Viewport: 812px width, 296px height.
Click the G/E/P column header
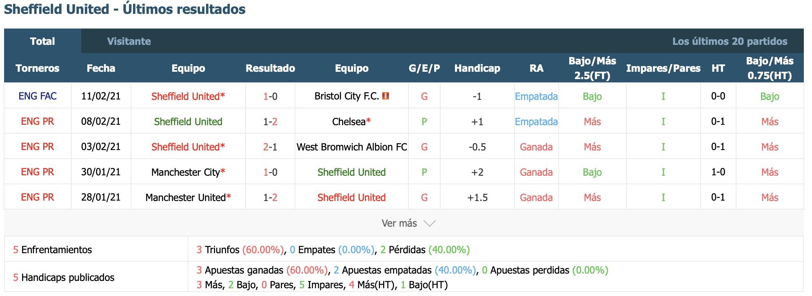pyautogui.click(x=424, y=68)
